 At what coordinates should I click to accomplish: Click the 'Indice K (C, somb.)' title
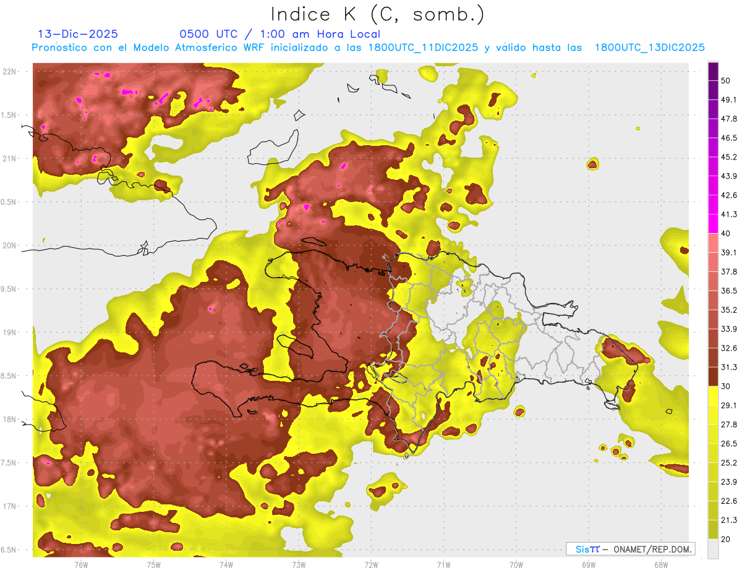click(x=378, y=14)
